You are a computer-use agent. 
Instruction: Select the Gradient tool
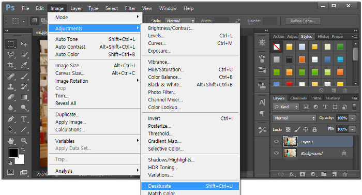coord(24,97)
